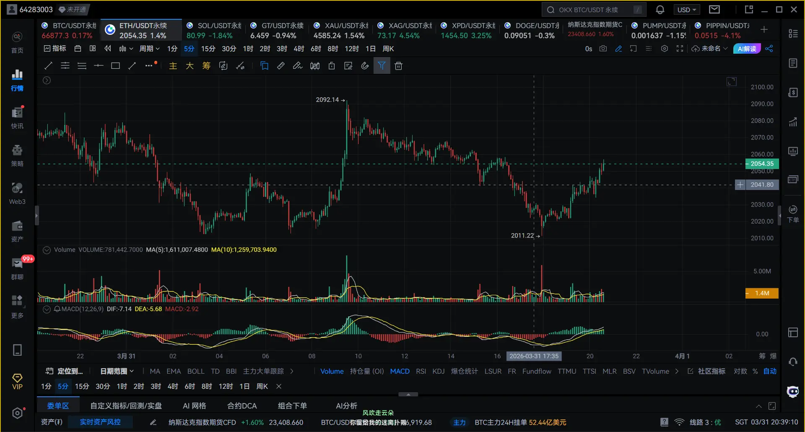Click the 指标 indicators button
Image resolution: width=805 pixels, height=432 pixels.
coord(55,49)
